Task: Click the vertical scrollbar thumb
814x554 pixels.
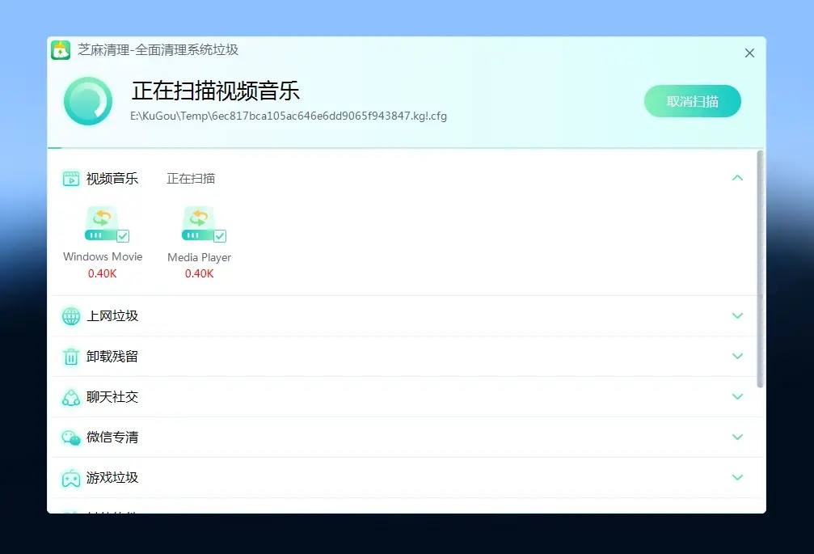Action: click(x=760, y=267)
